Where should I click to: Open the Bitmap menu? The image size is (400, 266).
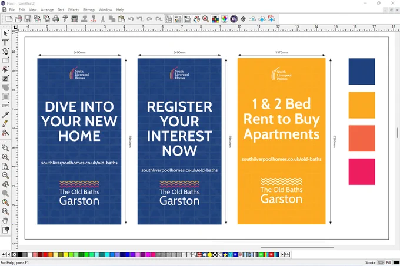(89, 9)
